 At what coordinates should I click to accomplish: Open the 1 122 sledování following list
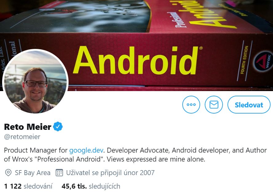[28, 186]
